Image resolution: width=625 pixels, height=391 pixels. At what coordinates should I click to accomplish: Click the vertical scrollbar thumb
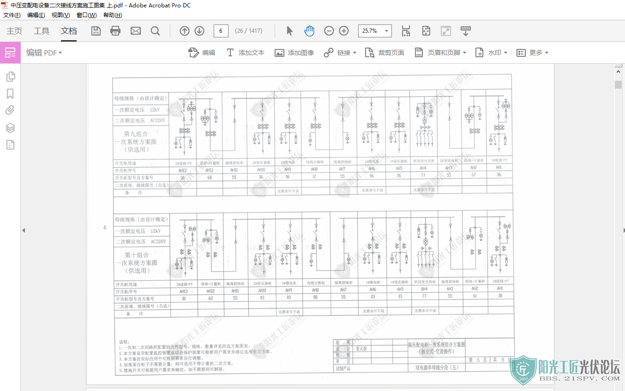pyautogui.click(x=618, y=84)
